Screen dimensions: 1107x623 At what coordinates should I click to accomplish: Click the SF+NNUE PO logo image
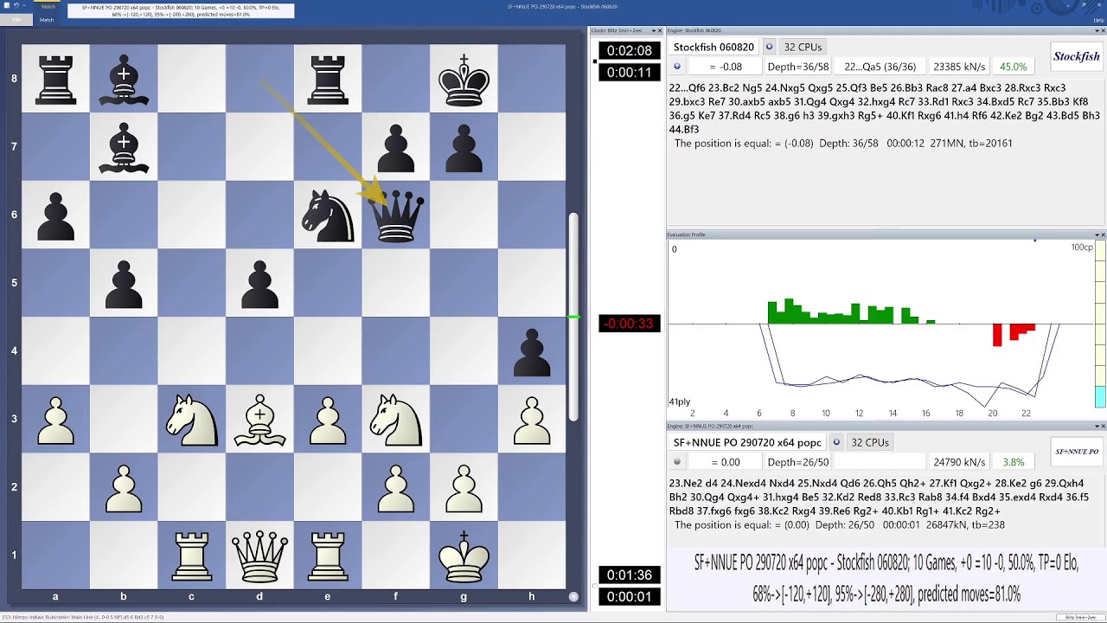(x=1076, y=452)
